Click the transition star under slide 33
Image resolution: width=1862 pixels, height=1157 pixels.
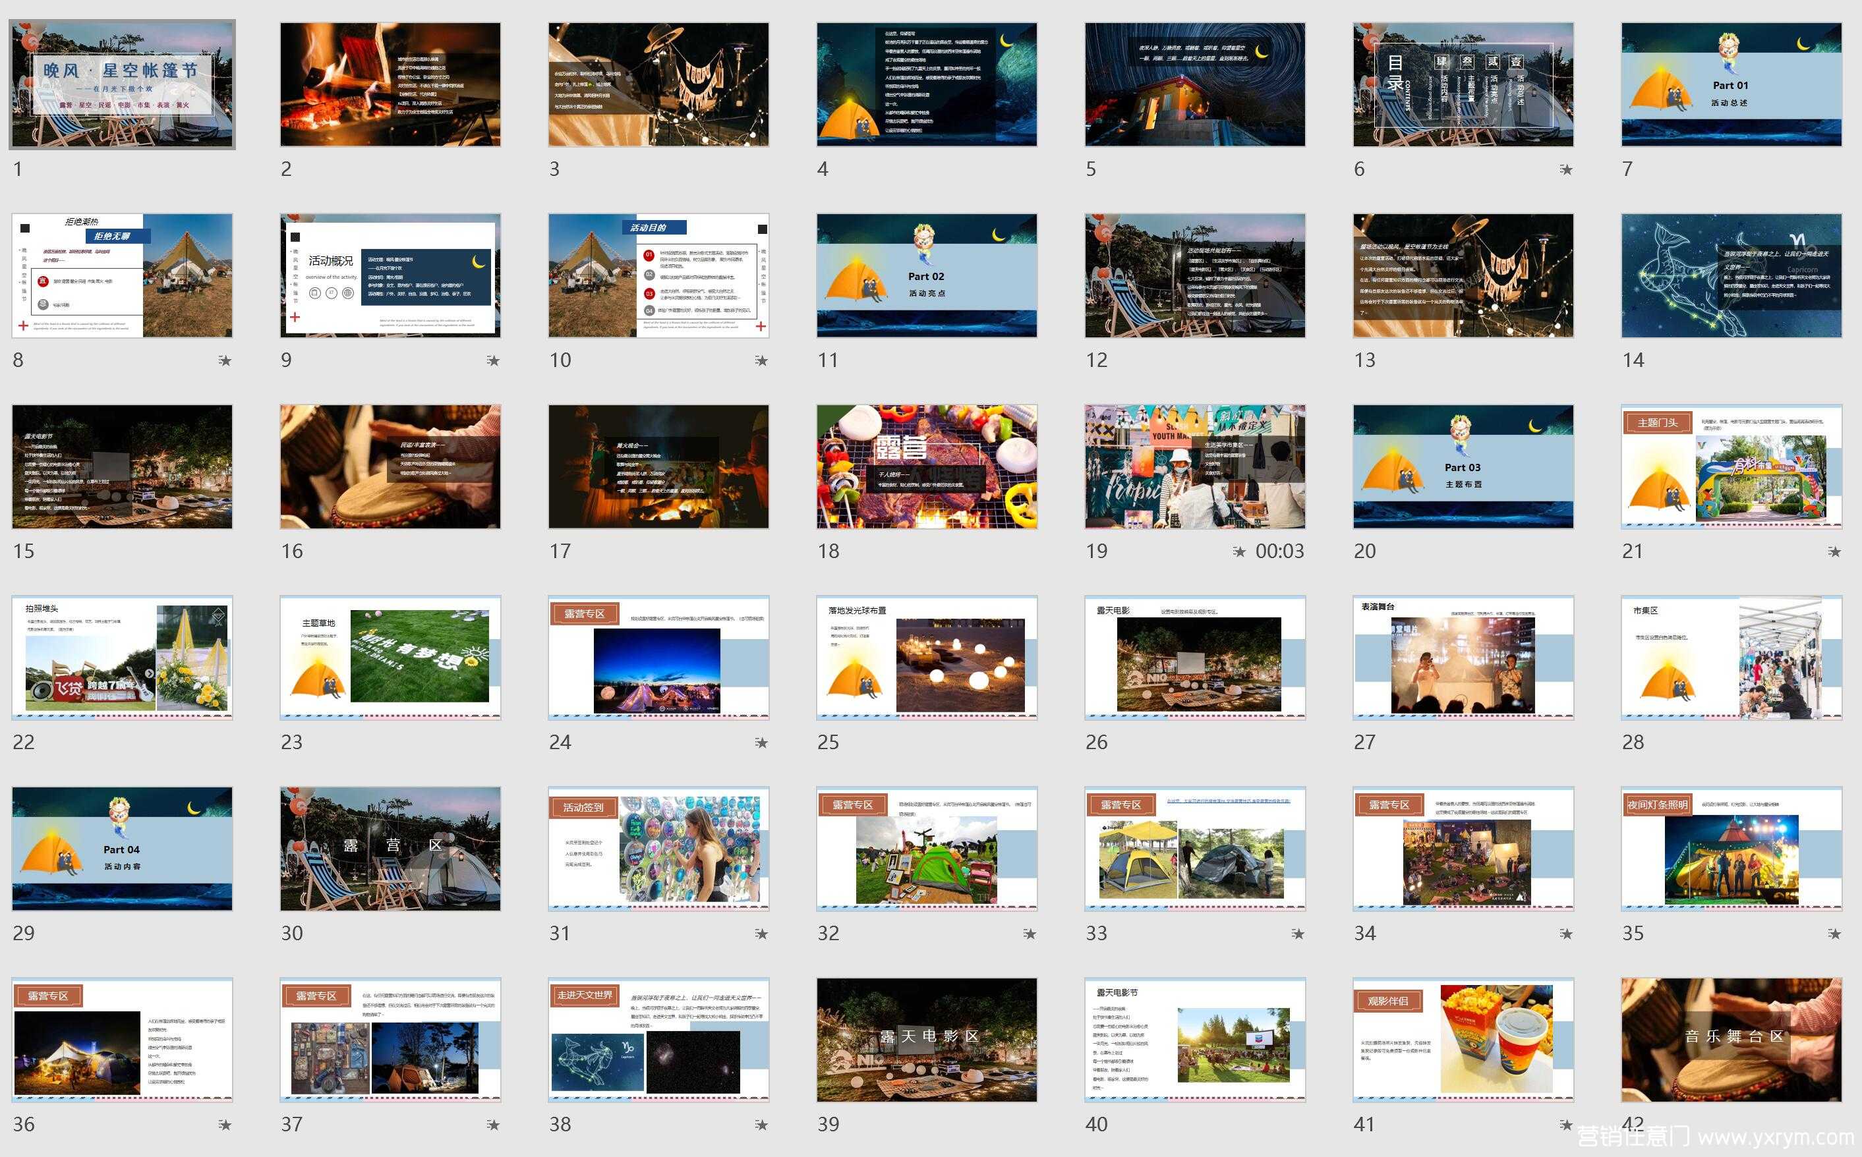[x=1297, y=934]
